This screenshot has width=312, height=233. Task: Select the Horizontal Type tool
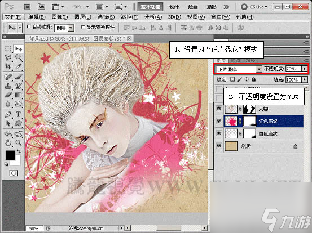pyautogui.click(x=19, y=114)
